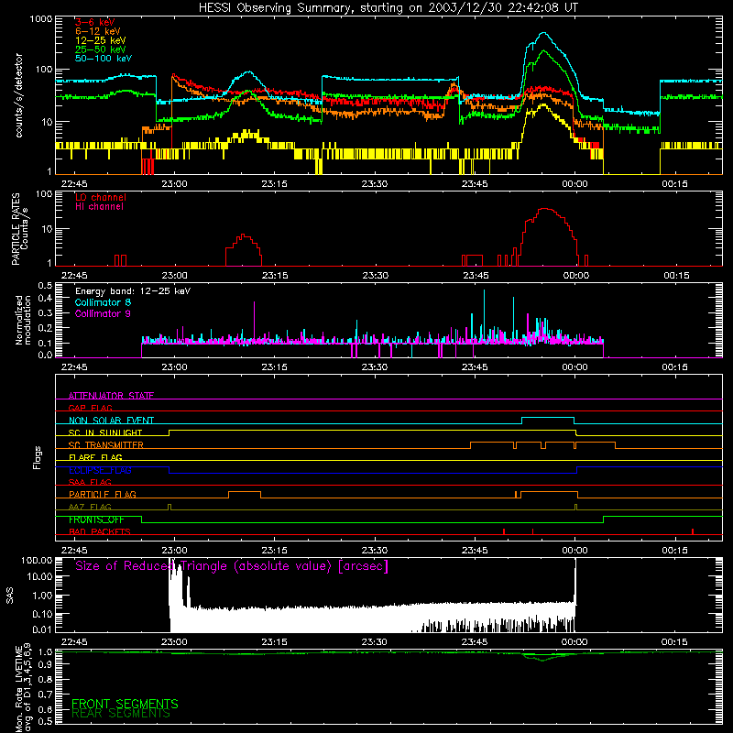Click the FRONT SEGMENTS legend label
Viewport: 733px width, 733px height.
tap(125, 704)
